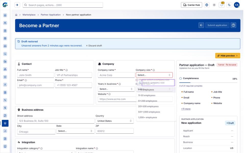Open the users group icon in sidebar
Viewport: 245px width, 153px height.
point(5,23)
